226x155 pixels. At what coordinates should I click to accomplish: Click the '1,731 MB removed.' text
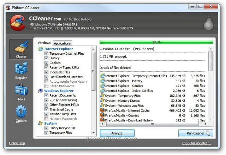pos(113,56)
